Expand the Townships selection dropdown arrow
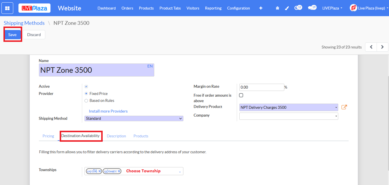 tap(180, 172)
